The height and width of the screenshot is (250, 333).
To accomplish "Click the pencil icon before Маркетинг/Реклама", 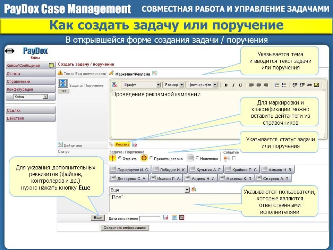I will [111, 73].
